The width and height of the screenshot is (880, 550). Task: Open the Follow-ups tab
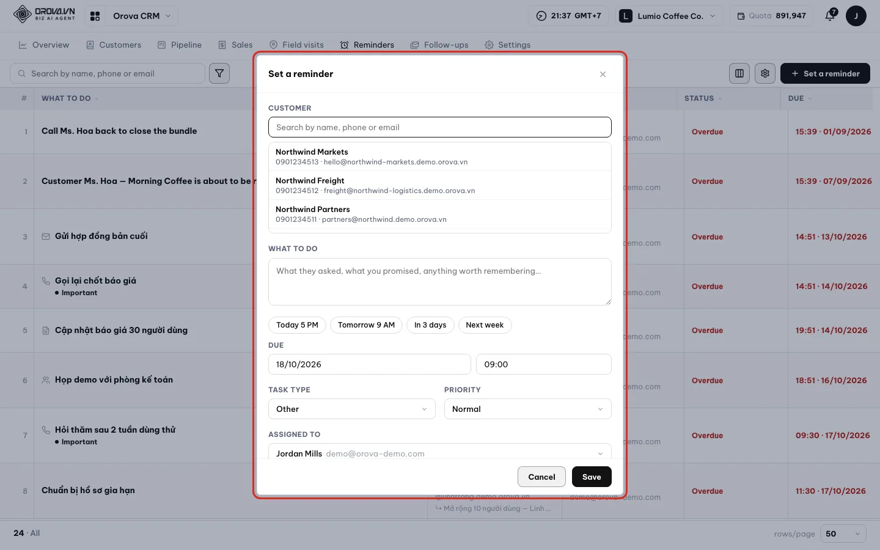click(x=439, y=45)
